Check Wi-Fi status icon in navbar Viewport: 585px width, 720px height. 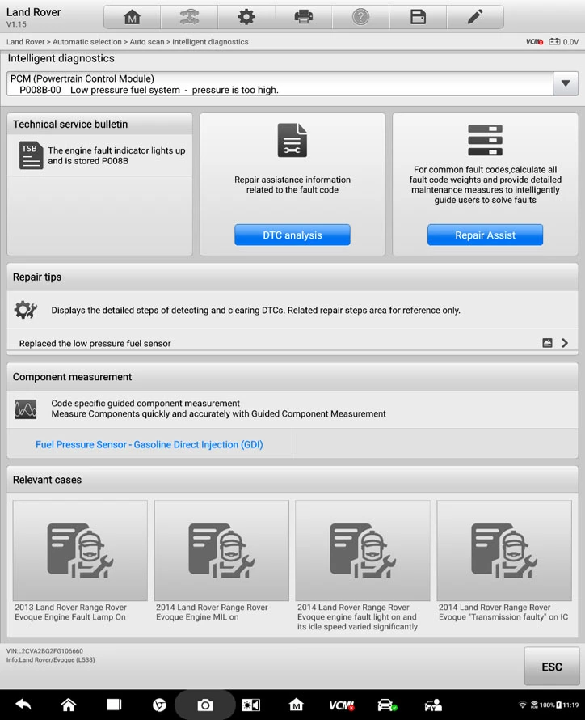click(522, 705)
